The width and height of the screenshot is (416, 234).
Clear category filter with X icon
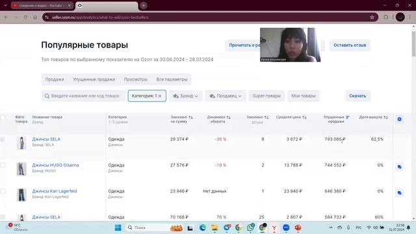tap(160, 96)
